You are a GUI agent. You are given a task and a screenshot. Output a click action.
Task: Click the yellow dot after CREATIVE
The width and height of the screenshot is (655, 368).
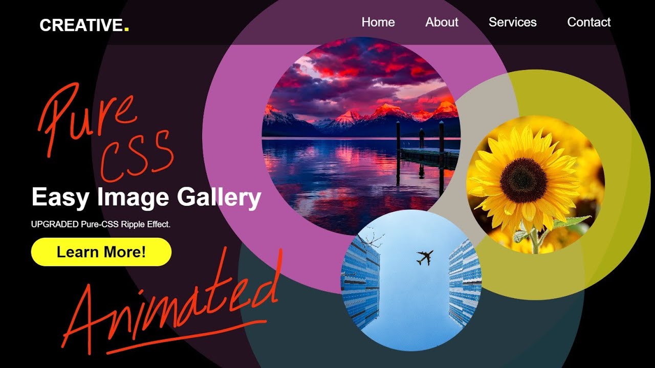(x=126, y=29)
